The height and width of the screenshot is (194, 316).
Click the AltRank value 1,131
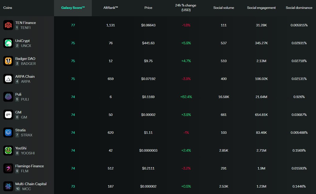111,25
